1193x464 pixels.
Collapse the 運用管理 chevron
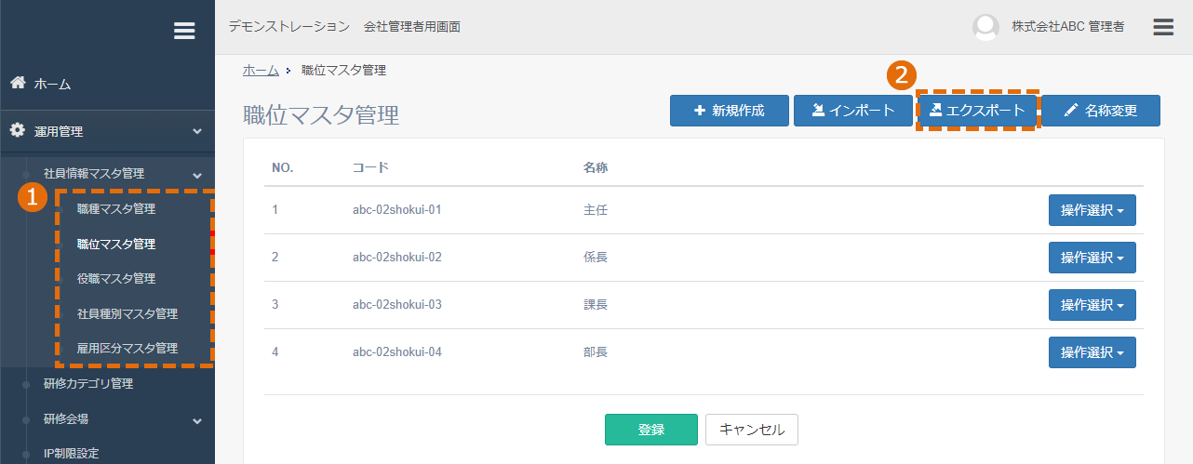tap(197, 132)
